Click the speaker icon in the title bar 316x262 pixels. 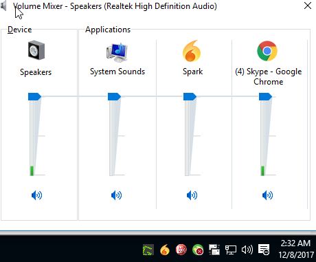(x=3, y=6)
